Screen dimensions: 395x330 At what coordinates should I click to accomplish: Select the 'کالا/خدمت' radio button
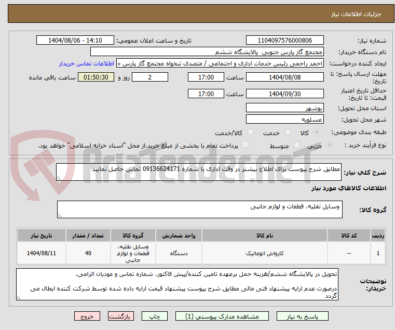tap(250, 132)
